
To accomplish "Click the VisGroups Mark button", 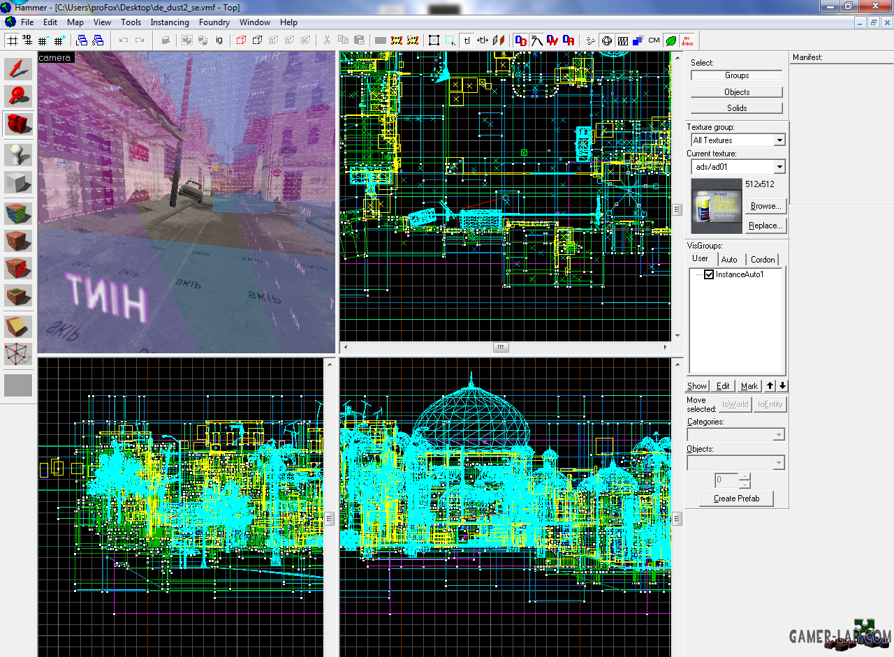I will coord(749,386).
